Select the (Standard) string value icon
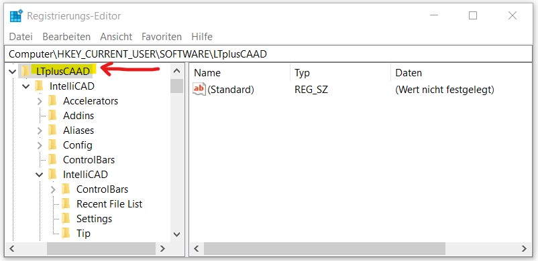538x261 pixels. [199, 90]
